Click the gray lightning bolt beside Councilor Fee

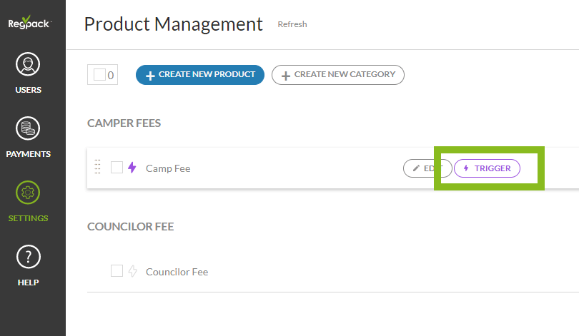pos(132,271)
